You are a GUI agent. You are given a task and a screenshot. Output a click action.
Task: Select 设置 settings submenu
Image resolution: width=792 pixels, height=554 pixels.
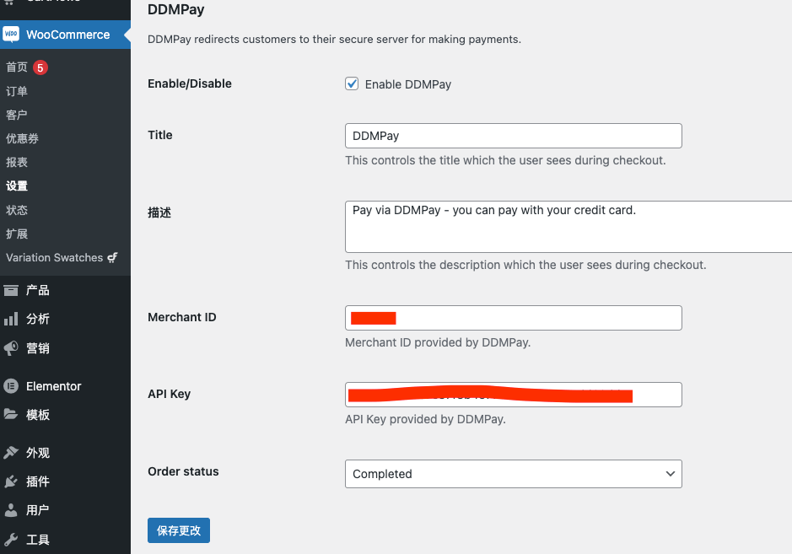point(17,186)
